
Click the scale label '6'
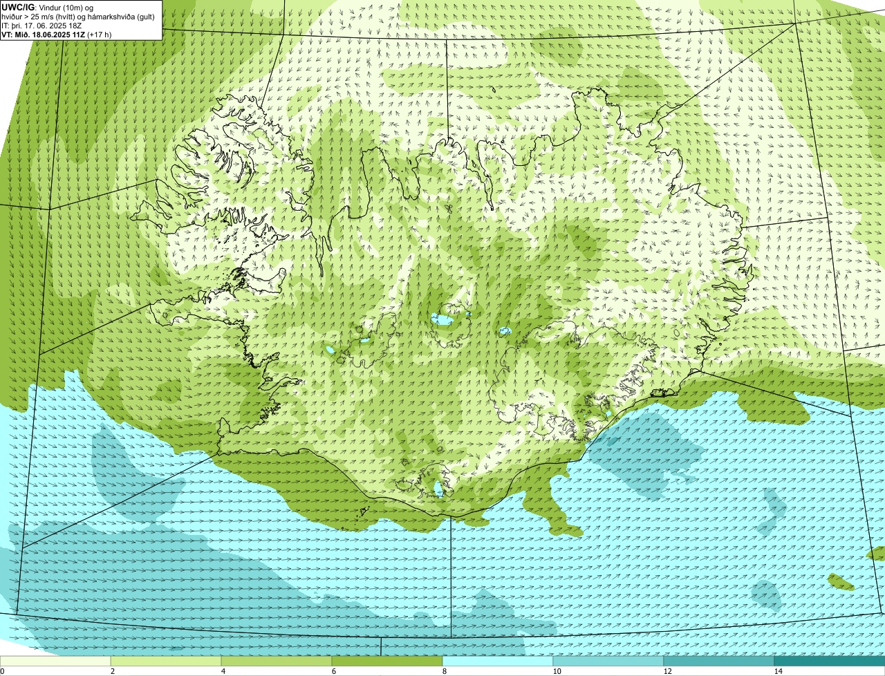[x=333, y=671]
